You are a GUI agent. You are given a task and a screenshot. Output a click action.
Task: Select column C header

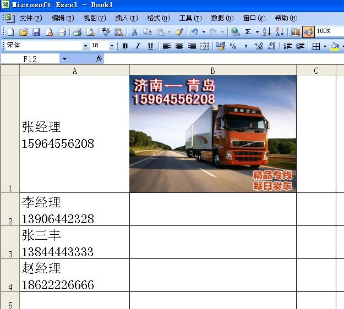click(x=316, y=70)
